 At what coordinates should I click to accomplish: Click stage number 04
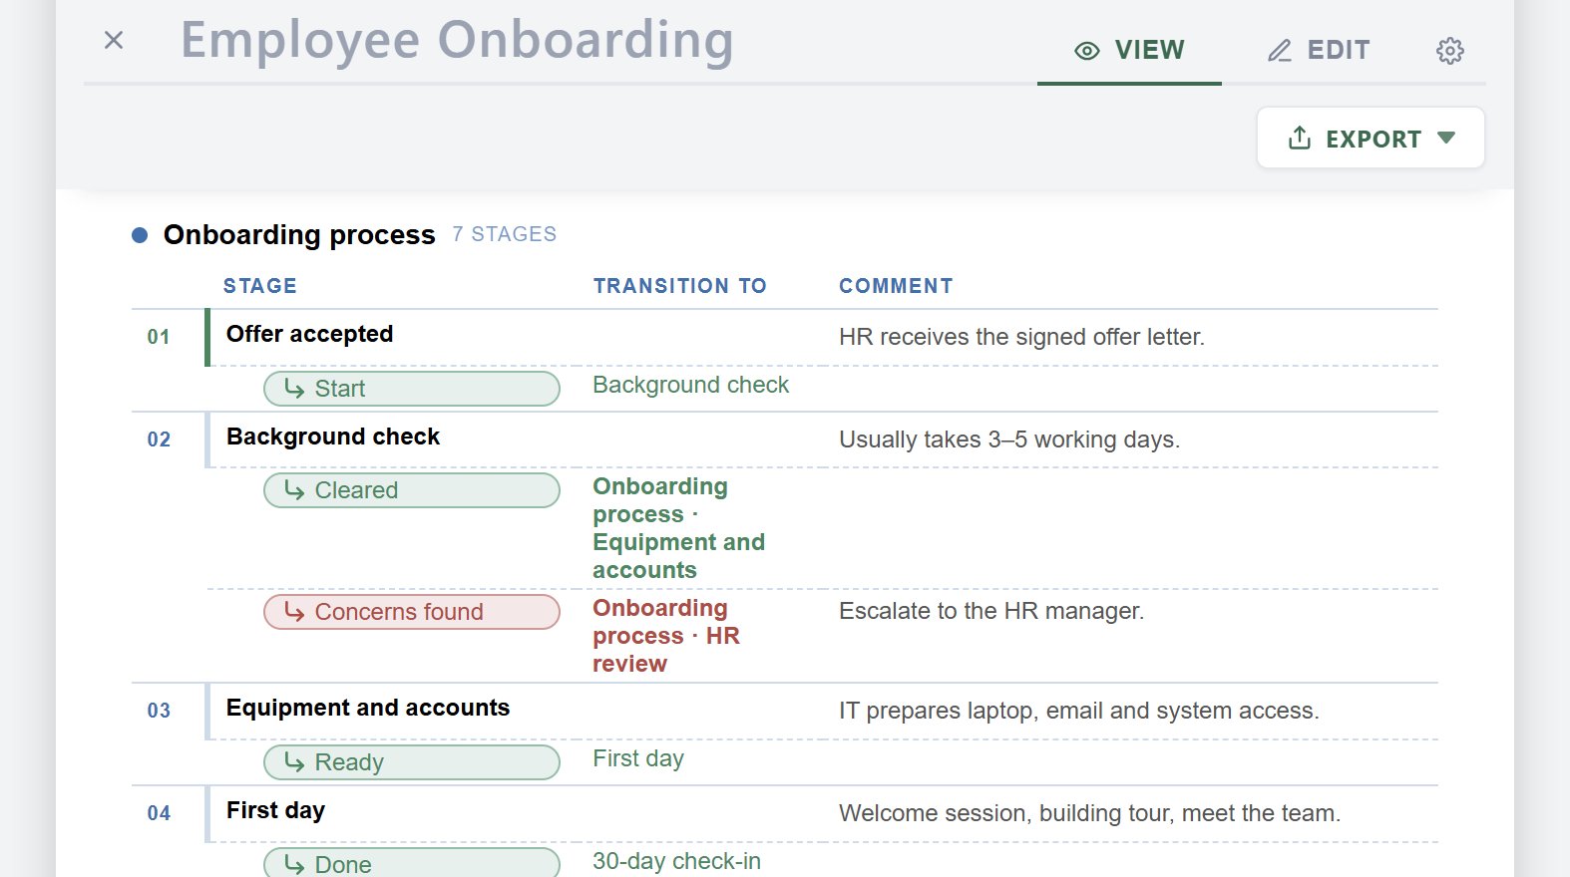[x=159, y=813]
